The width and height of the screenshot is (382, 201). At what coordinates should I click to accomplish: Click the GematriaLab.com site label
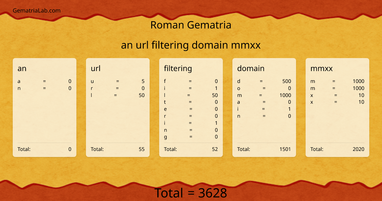[37, 11]
